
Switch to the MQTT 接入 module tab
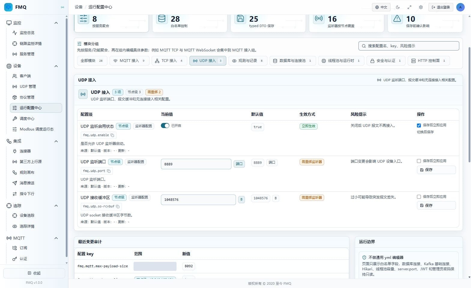[129, 61]
